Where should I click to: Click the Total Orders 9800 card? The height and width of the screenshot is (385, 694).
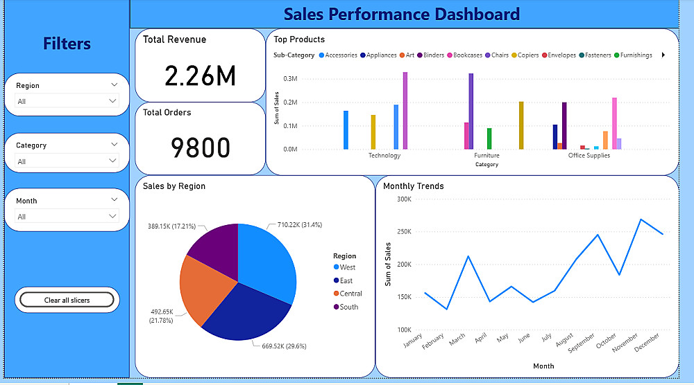pos(200,138)
